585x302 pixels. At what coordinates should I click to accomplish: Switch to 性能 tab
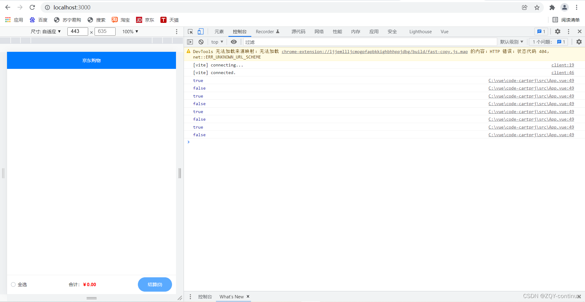click(337, 31)
